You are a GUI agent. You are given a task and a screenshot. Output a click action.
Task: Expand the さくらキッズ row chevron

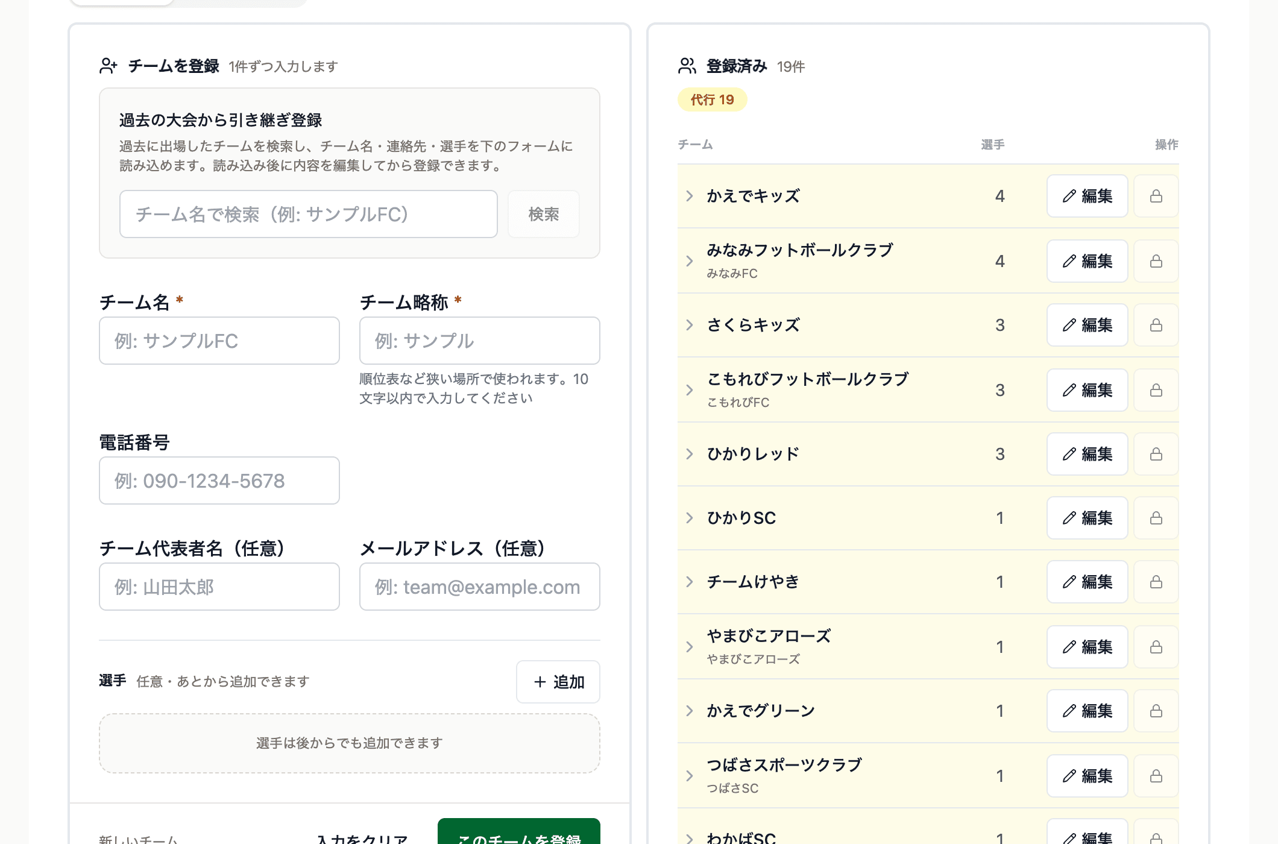pos(690,325)
